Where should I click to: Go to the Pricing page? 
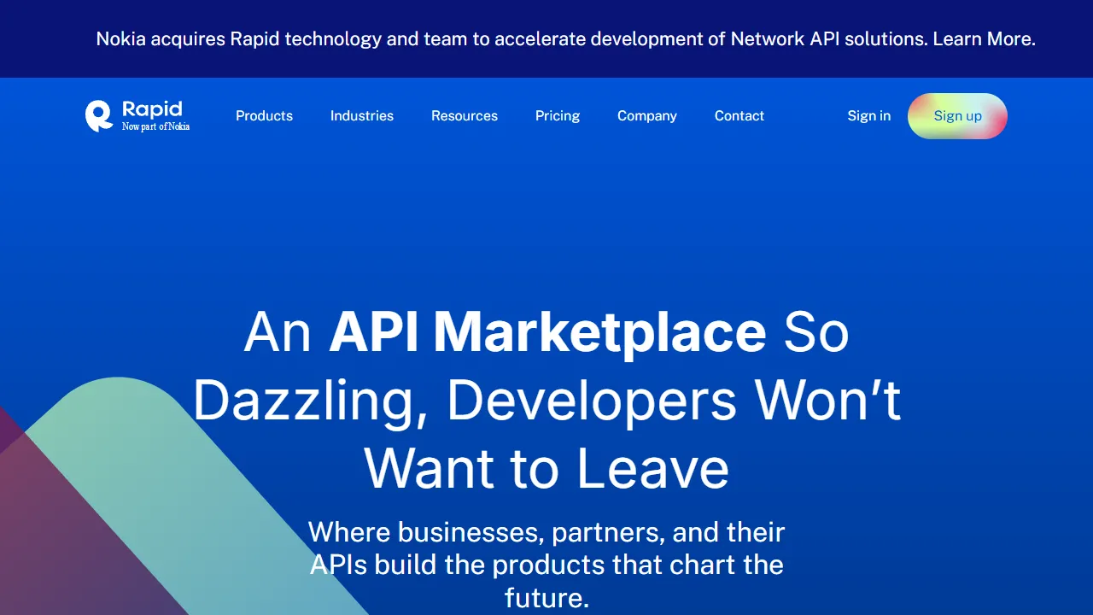pyautogui.click(x=558, y=116)
